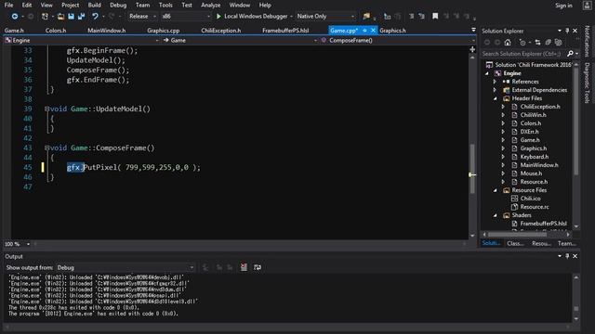Open the Diagnostic Tools side tab

click(x=587, y=83)
